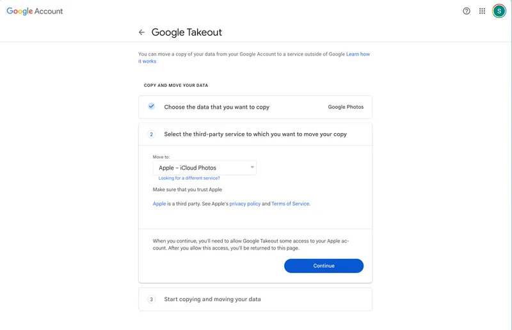Open the help question mark icon
Viewport: 512px width, 330px height.
click(x=467, y=11)
